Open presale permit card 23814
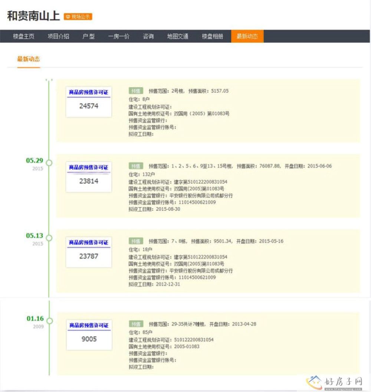The height and width of the screenshot is (392, 371). click(x=89, y=177)
